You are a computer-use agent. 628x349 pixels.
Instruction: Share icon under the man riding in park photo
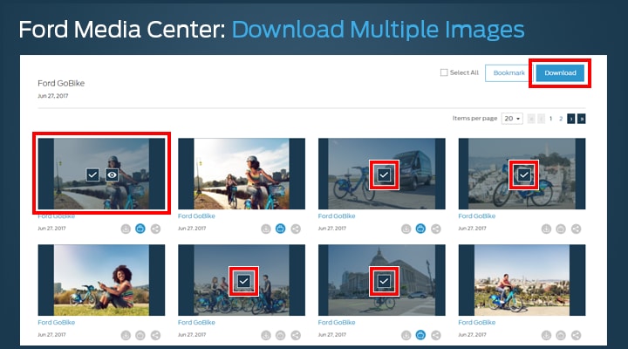click(576, 335)
